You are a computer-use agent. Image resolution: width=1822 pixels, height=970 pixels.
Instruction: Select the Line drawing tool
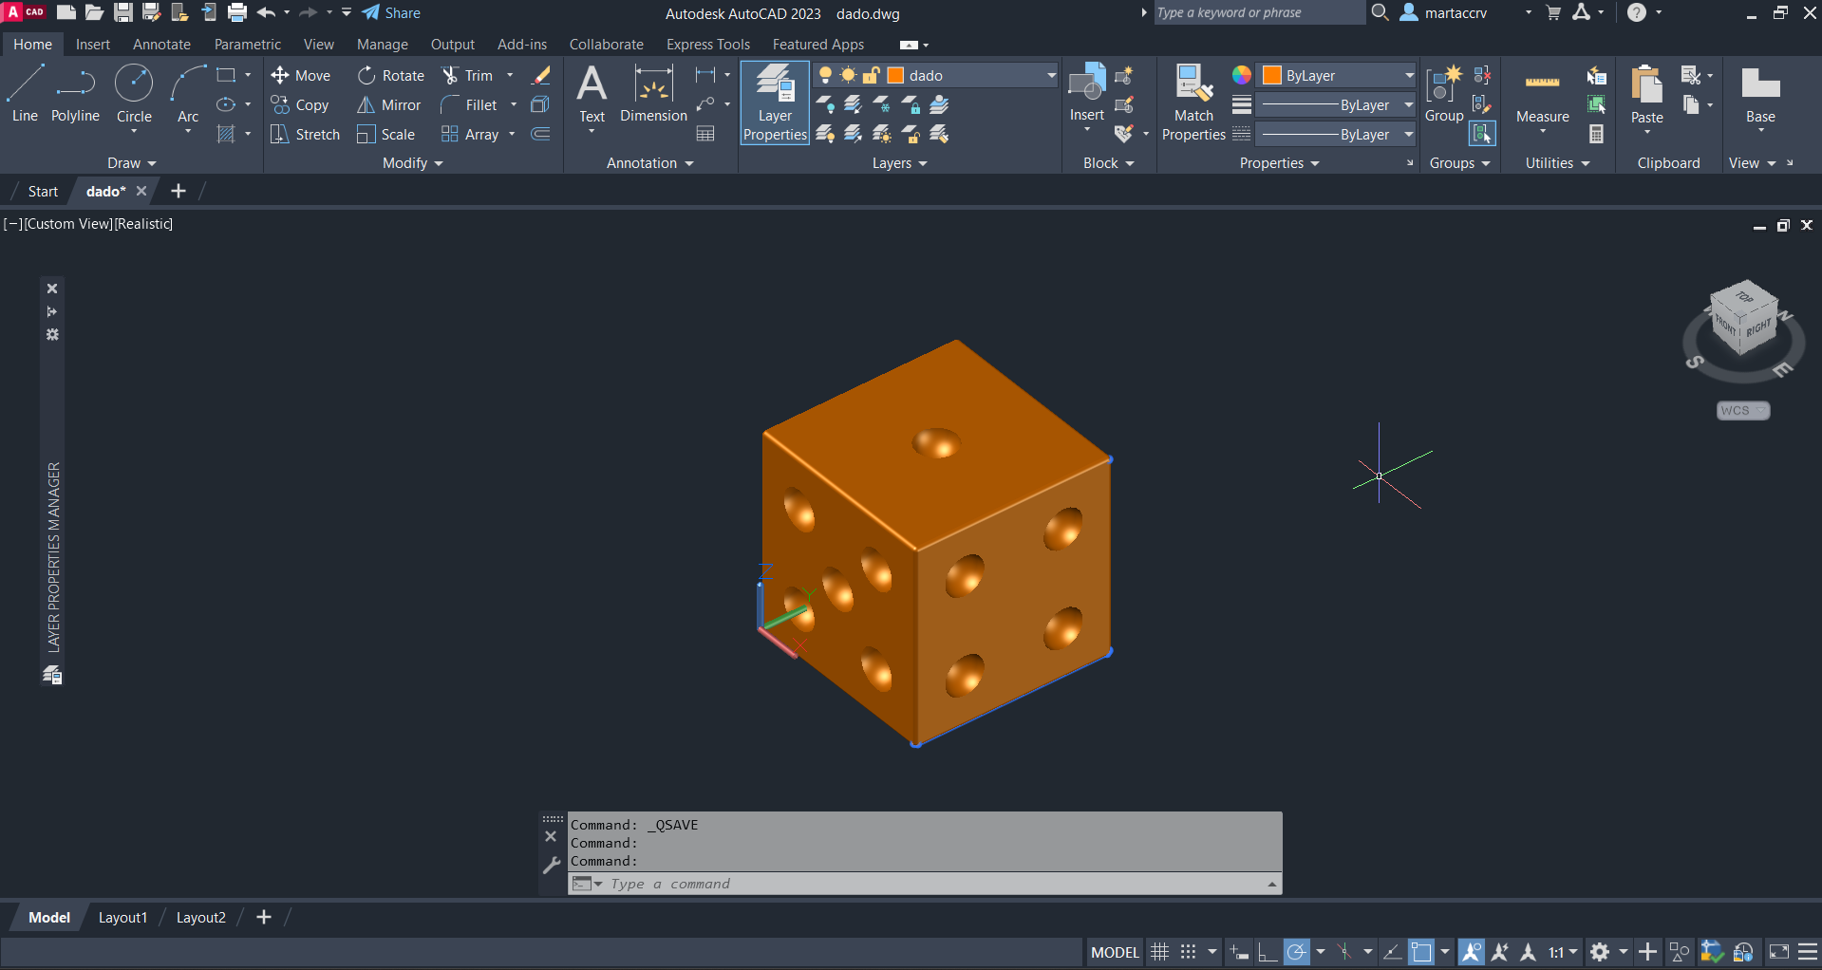tap(25, 94)
